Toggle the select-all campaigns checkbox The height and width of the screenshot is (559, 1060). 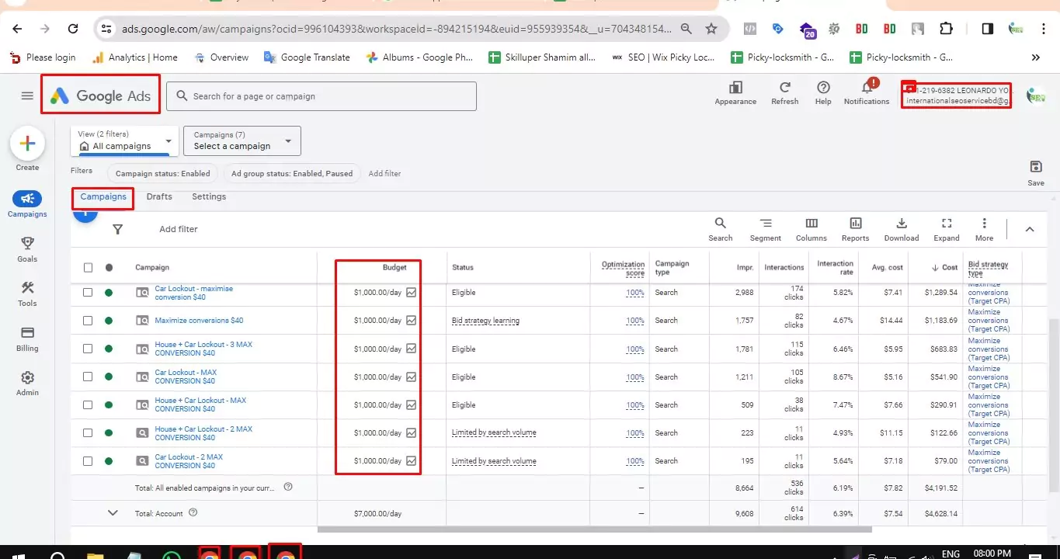(88, 267)
